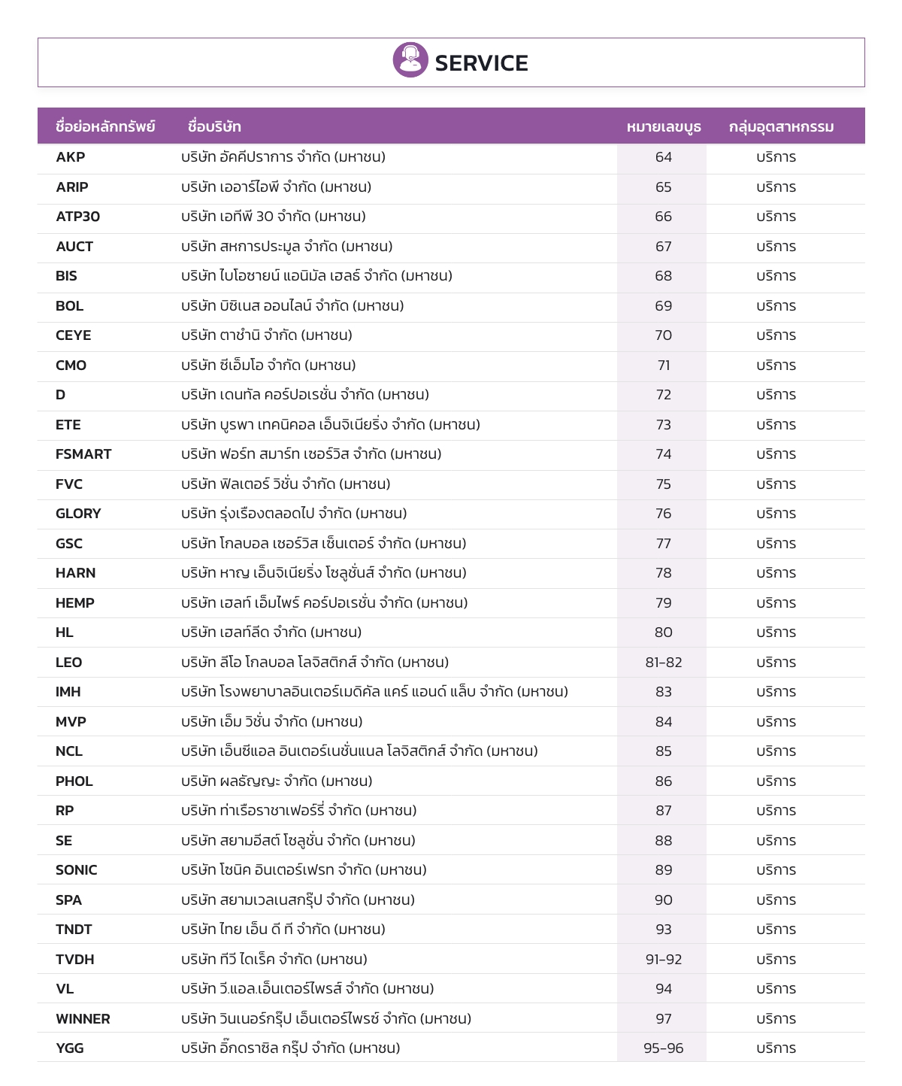Click the GLORY ticker row
The image size is (902, 1086).
click(x=451, y=514)
